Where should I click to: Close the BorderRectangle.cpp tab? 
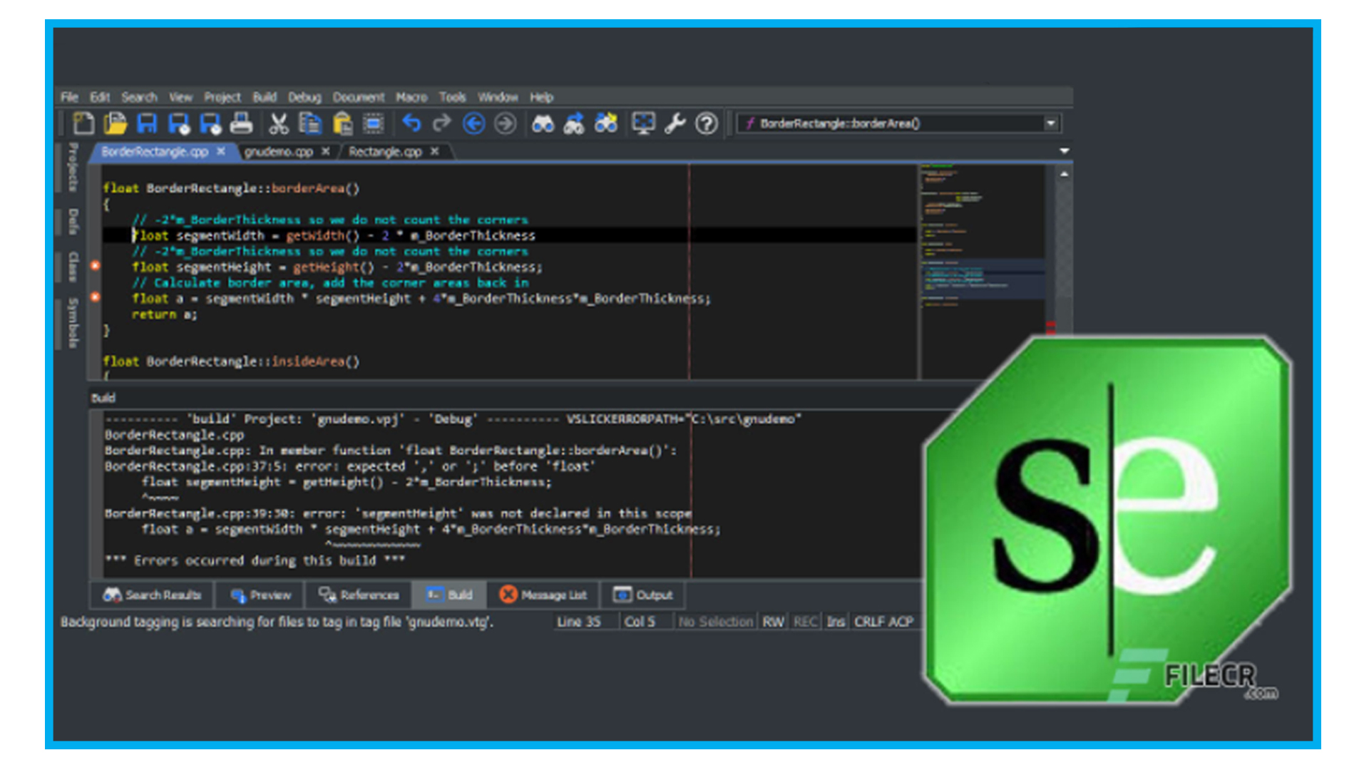tap(221, 151)
